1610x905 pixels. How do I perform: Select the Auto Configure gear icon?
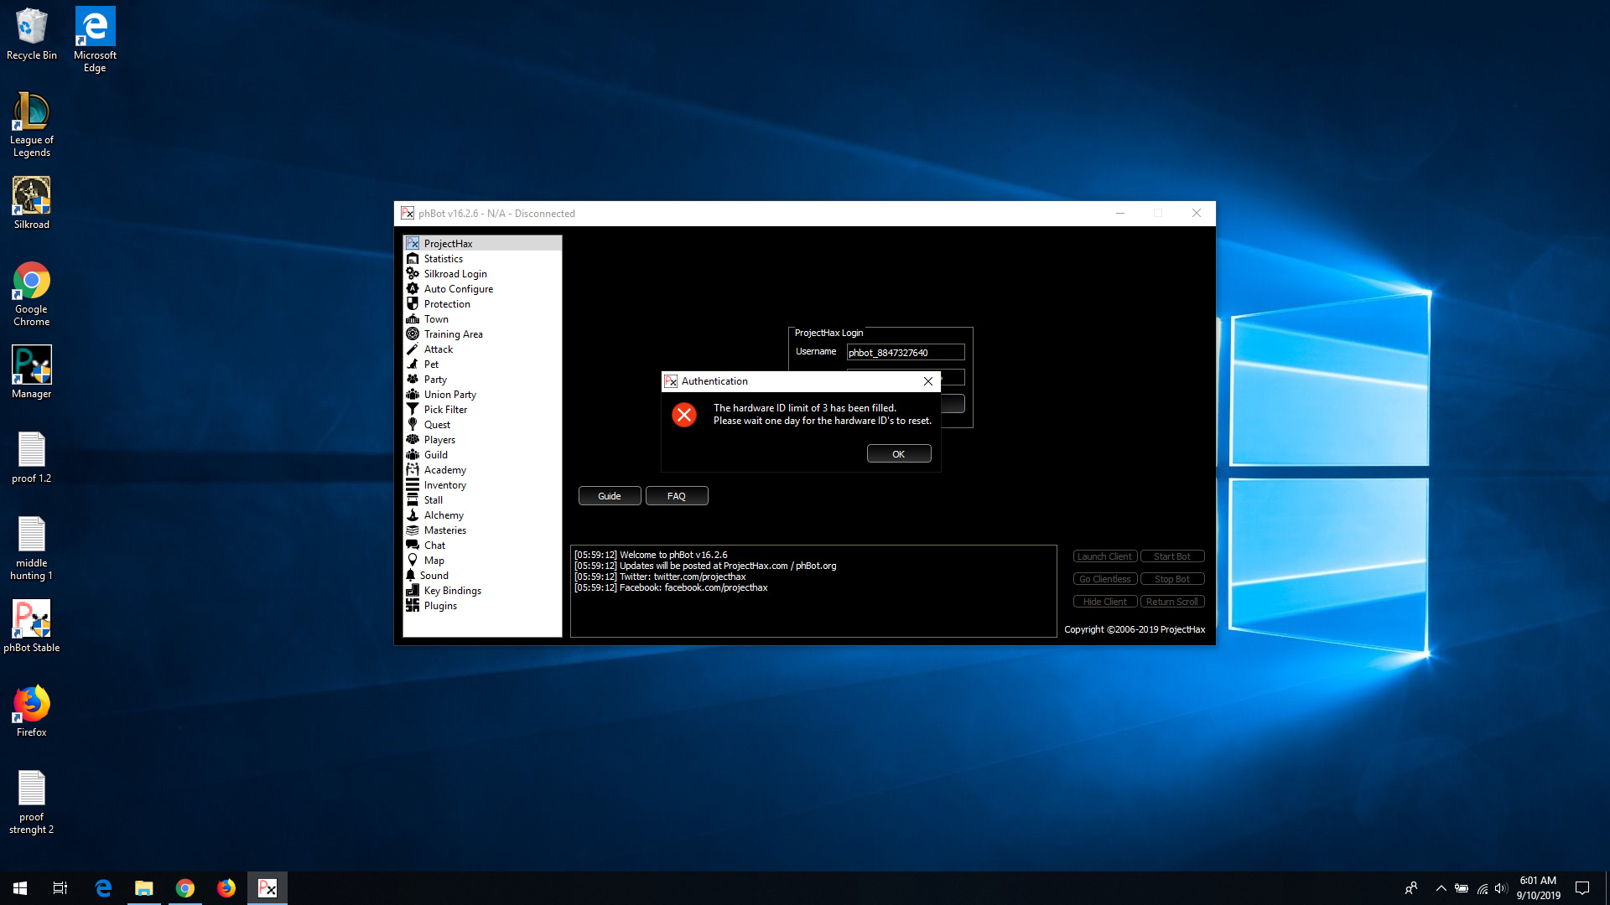pos(413,288)
